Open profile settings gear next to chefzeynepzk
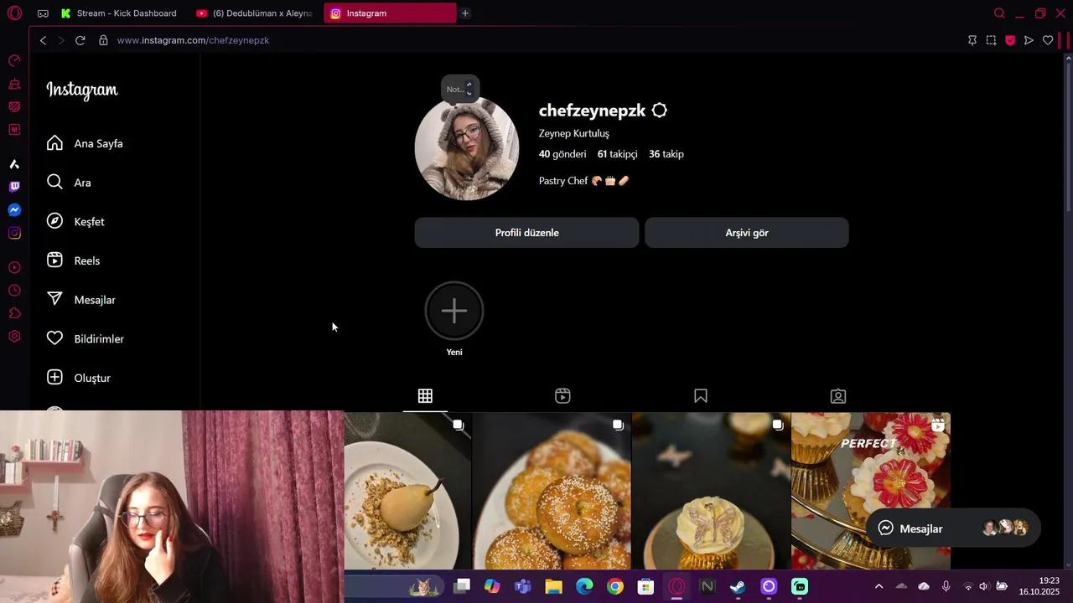 tap(659, 111)
